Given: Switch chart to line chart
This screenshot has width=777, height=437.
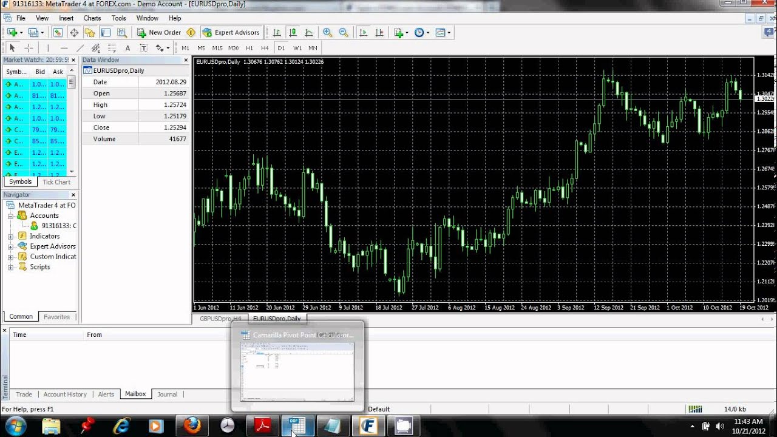Looking at the screenshot, I should pyautogui.click(x=308, y=32).
